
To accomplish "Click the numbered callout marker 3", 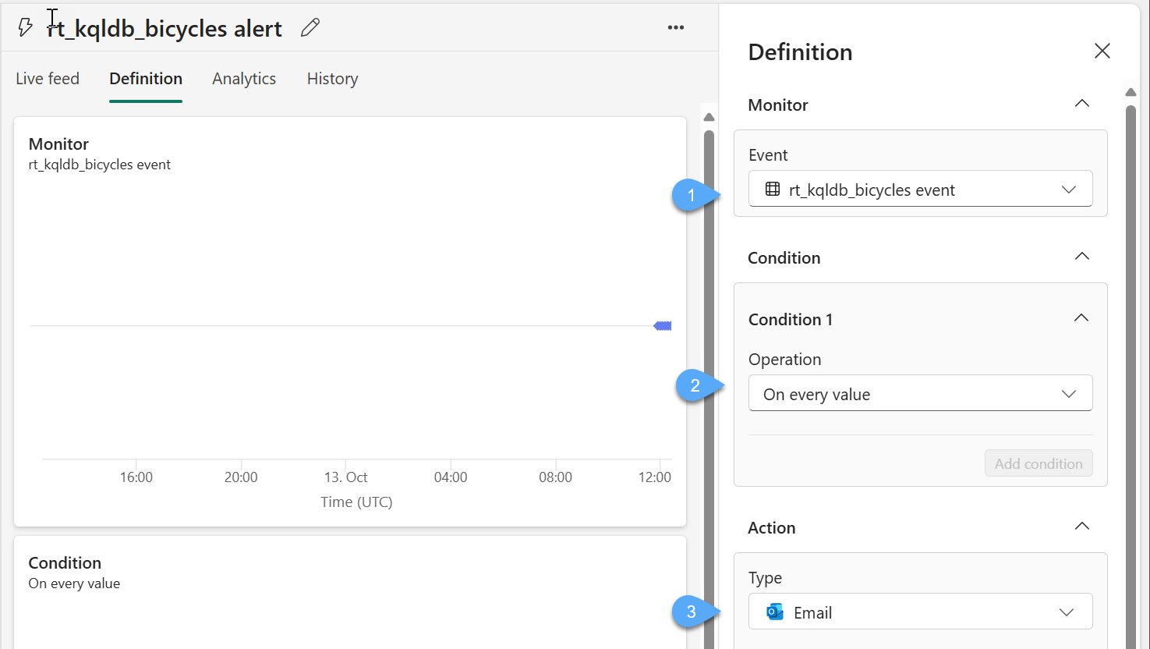I will click(691, 612).
